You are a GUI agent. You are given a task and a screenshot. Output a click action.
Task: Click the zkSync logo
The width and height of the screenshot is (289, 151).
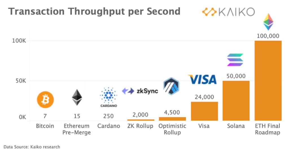pos(140,91)
